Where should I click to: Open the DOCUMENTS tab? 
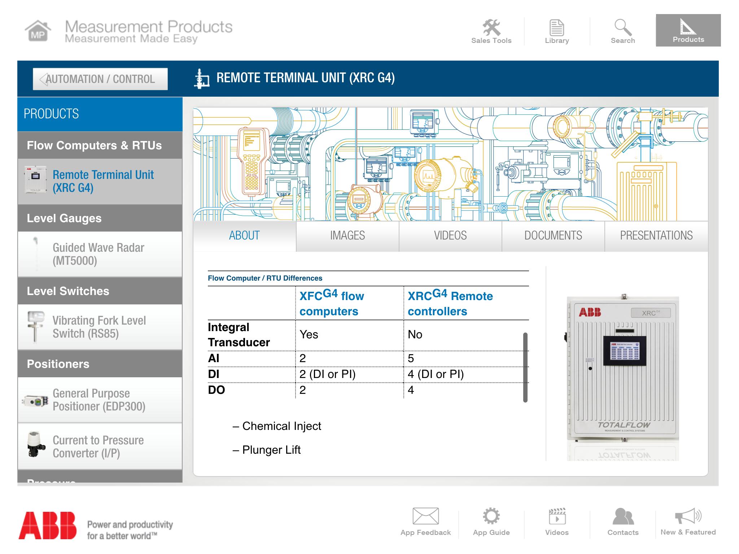553,235
